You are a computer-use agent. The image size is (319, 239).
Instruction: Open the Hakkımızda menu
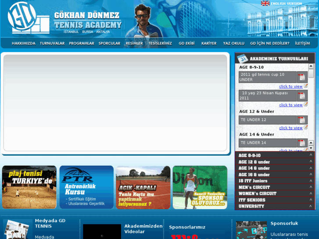(24, 43)
